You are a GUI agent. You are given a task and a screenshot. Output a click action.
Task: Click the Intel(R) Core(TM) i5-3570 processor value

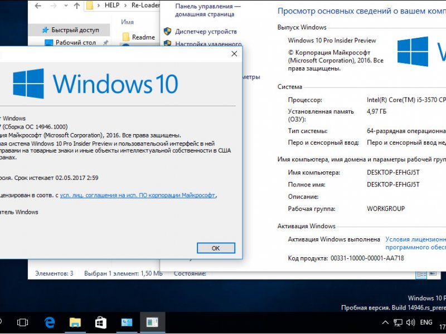coord(406,100)
